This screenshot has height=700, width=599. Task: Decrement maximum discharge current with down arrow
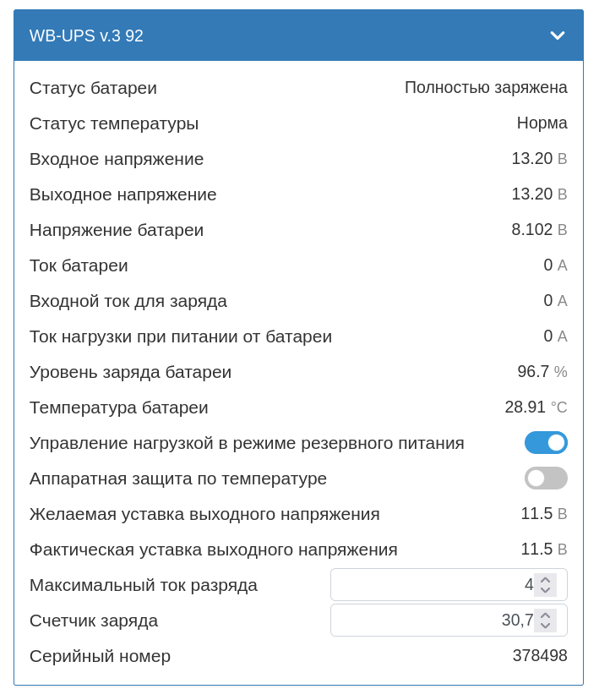pos(546,590)
